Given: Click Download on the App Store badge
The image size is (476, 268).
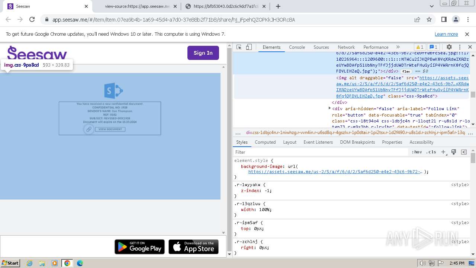Looking at the screenshot, I should 193,247.
